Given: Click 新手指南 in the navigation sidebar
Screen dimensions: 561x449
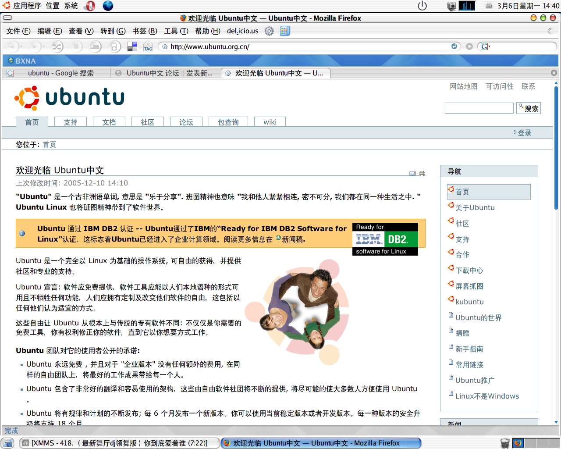Looking at the screenshot, I should (469, 349).
